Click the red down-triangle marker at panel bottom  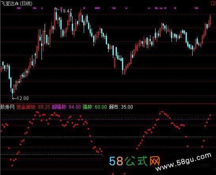point(124,173)
